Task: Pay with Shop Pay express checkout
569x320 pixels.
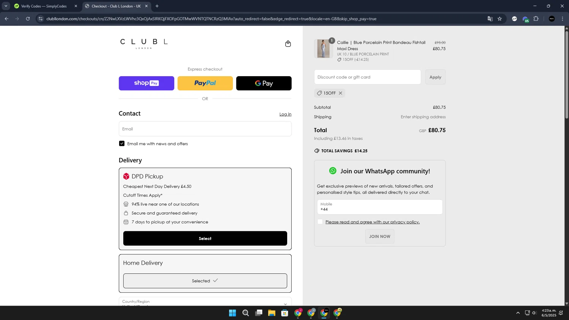Action: click(146, 83)
